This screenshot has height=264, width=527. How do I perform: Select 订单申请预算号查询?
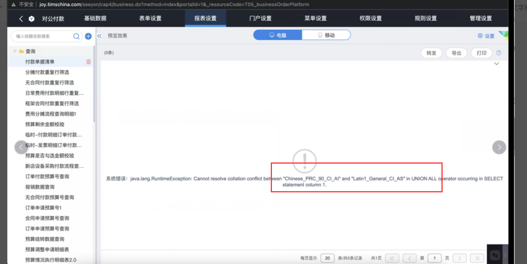(x=47, y=228)
